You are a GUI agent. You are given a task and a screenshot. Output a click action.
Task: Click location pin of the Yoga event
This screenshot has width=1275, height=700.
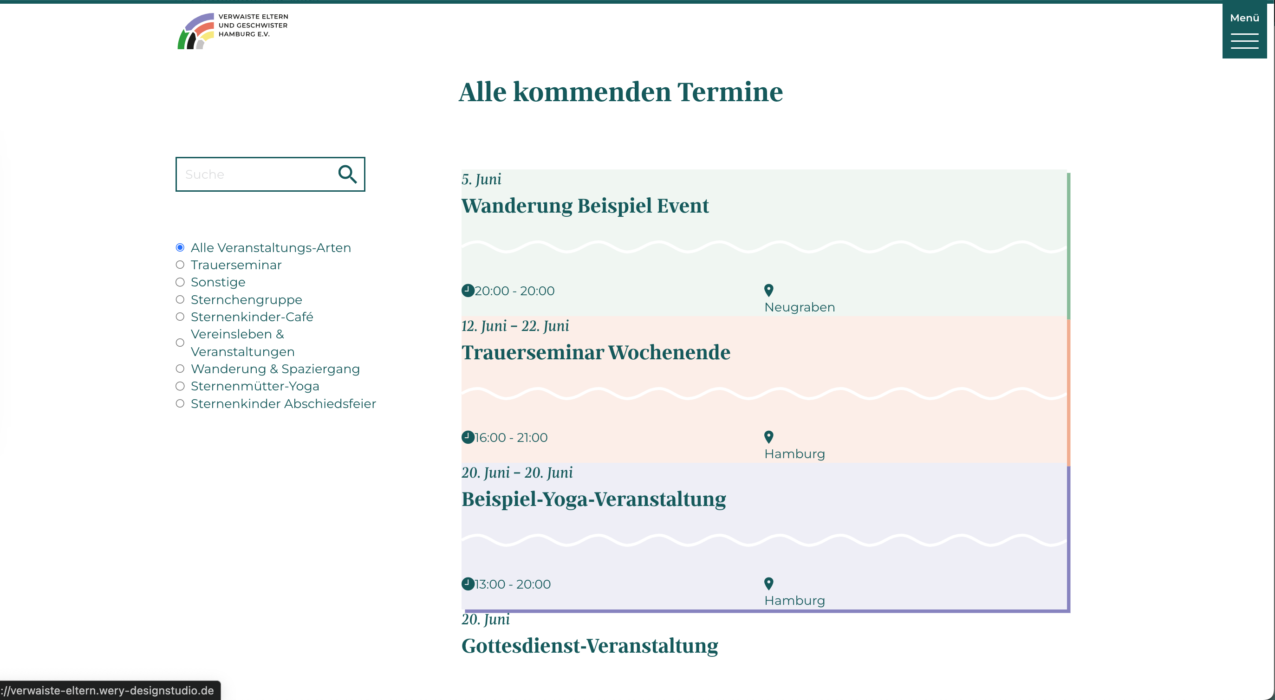pos(768,584)
